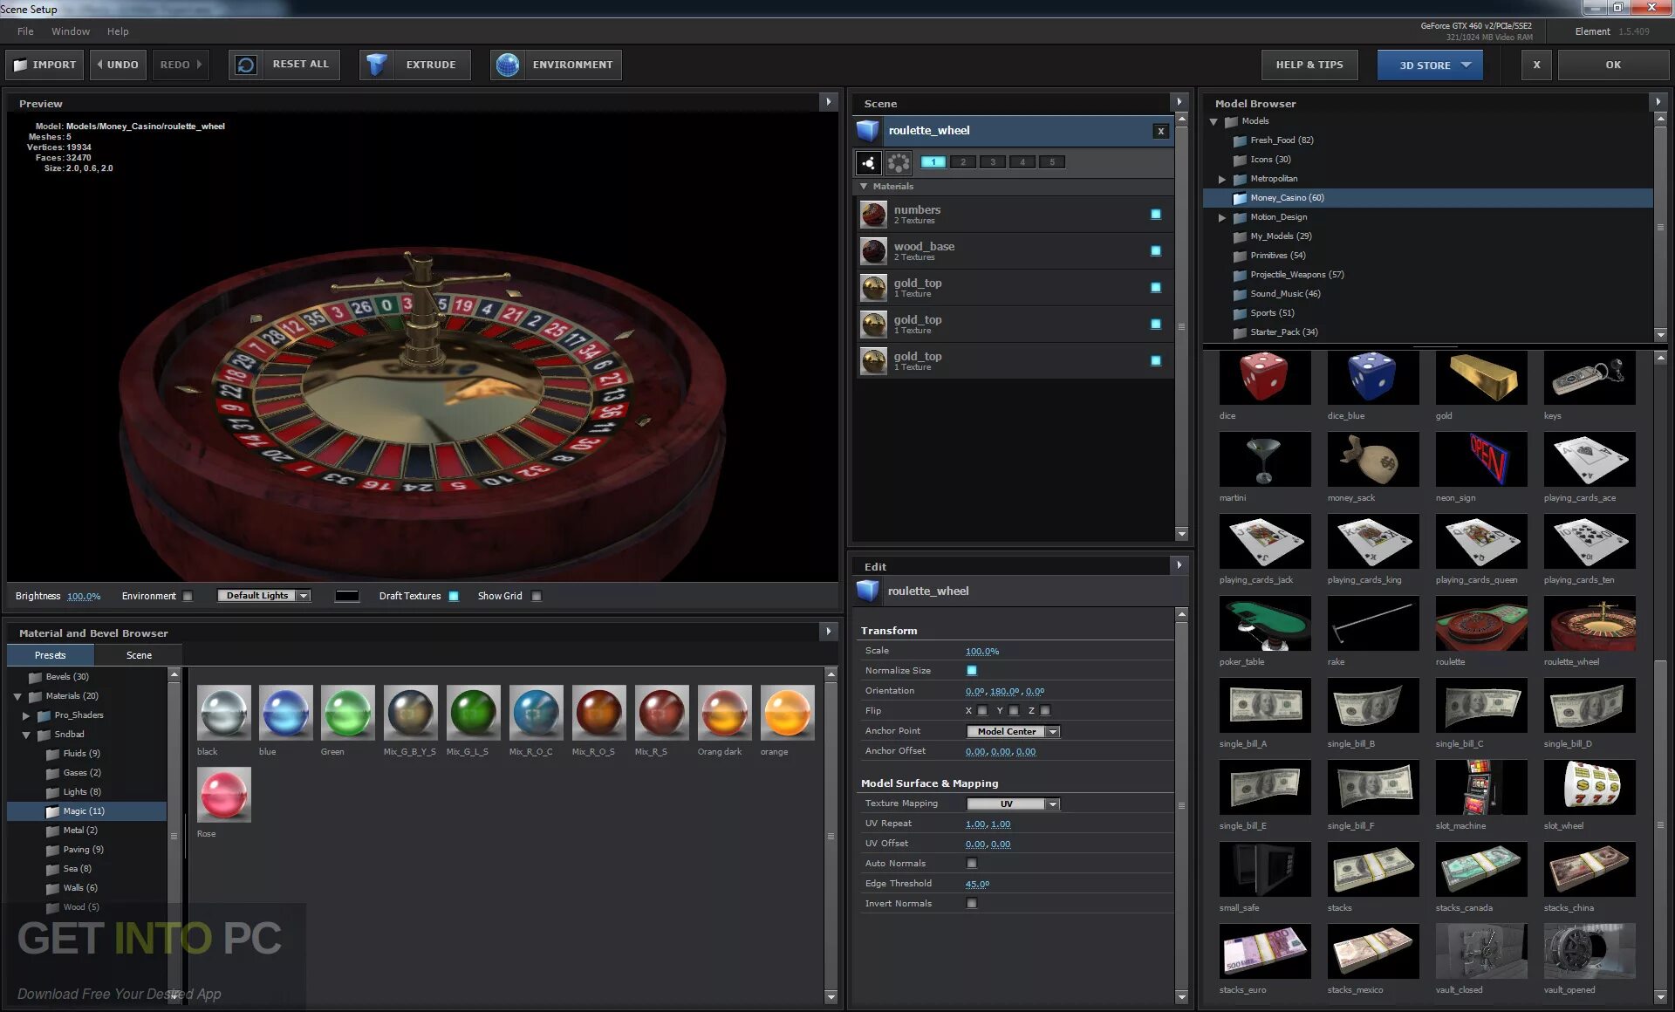The image size is (1675, 1012).
Task: Click the Extrude shield icon
Action: 377,65
